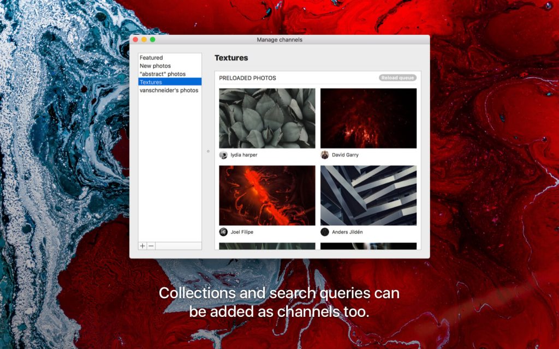Select the Featured channel
The width and height of the screenshot is (559, 349).
tap(153, 57)
